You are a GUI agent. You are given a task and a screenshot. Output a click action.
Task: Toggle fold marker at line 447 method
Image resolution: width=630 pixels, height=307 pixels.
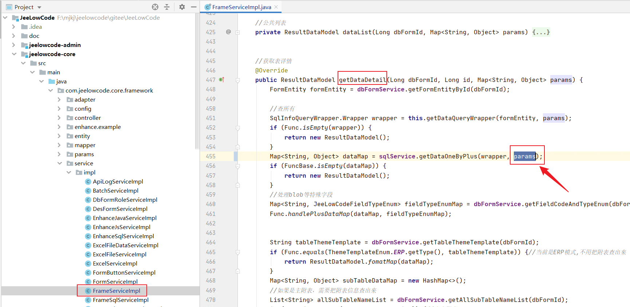click(x=237, y=80)
